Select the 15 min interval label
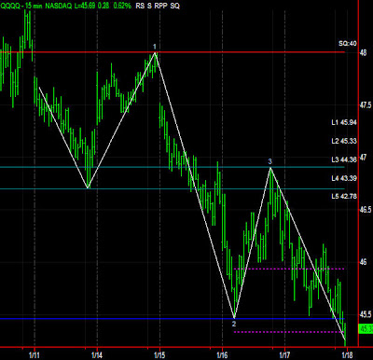 click(x=34, y=6)
